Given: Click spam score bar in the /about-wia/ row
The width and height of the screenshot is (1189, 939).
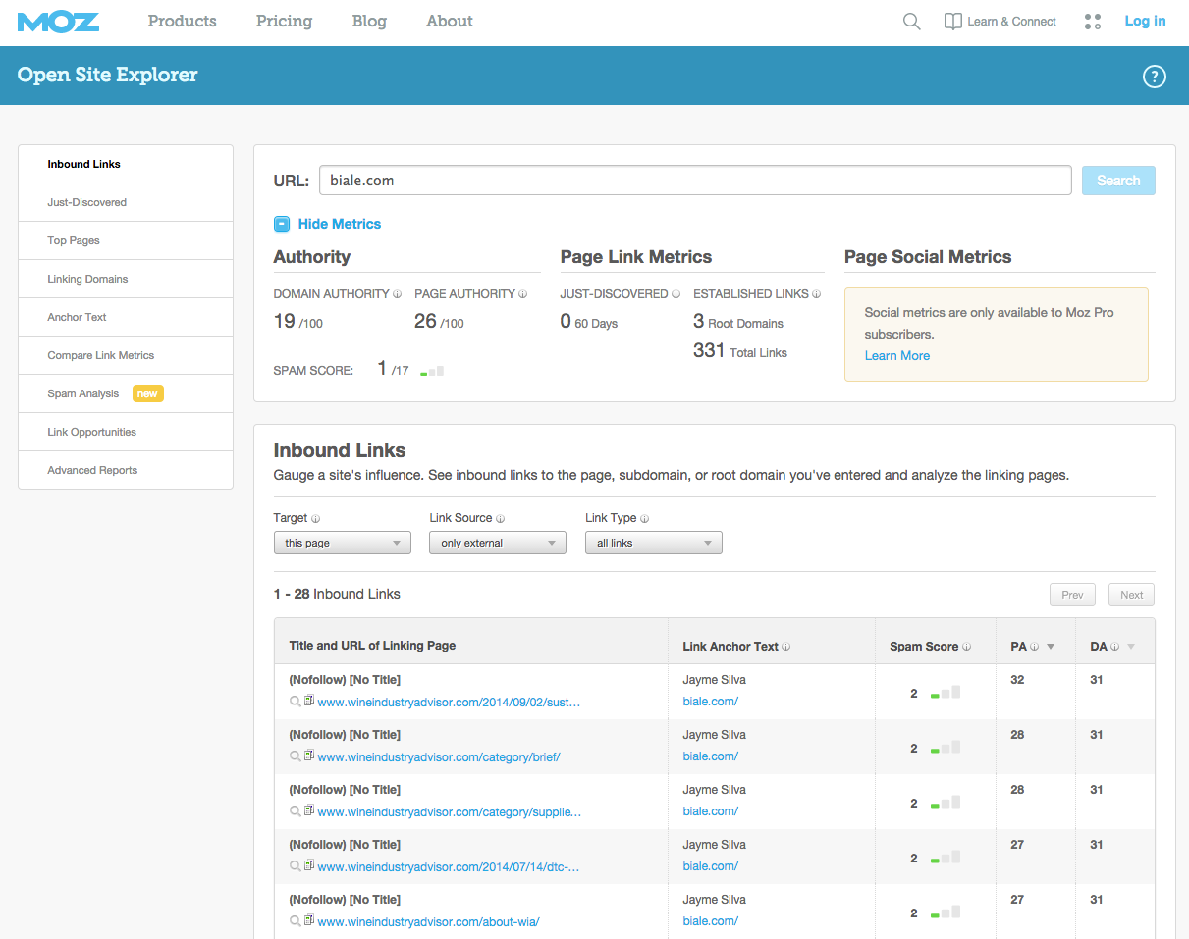Looking at the screenshot, I should click(x=946, y=913).
